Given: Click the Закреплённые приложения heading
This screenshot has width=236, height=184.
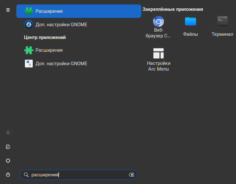Looking at the screenshot, I should [x=173, y=9].
